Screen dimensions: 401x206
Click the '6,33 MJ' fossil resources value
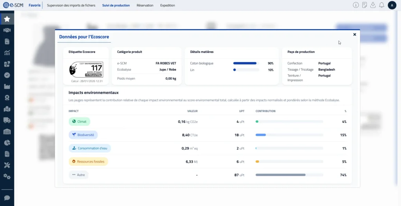click(x=191, y=161)
